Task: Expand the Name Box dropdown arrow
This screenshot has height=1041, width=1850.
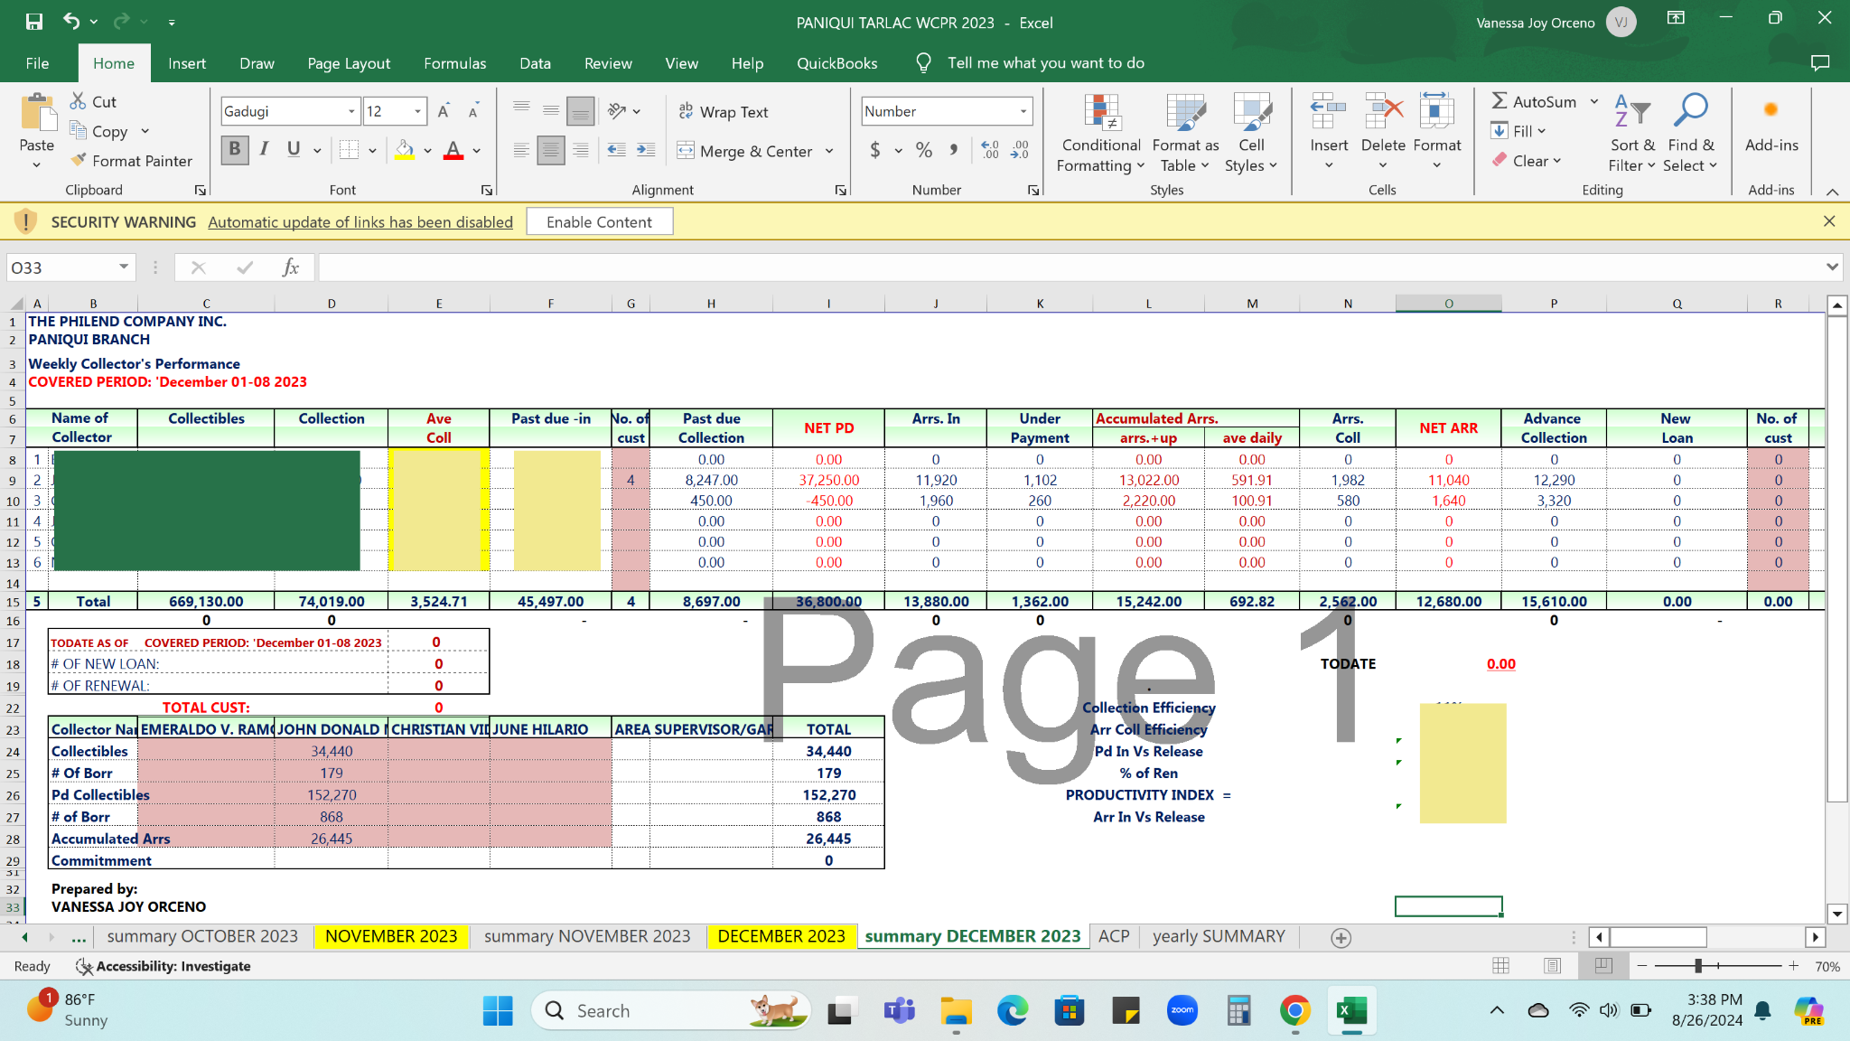Action: [x=123, y=267]
